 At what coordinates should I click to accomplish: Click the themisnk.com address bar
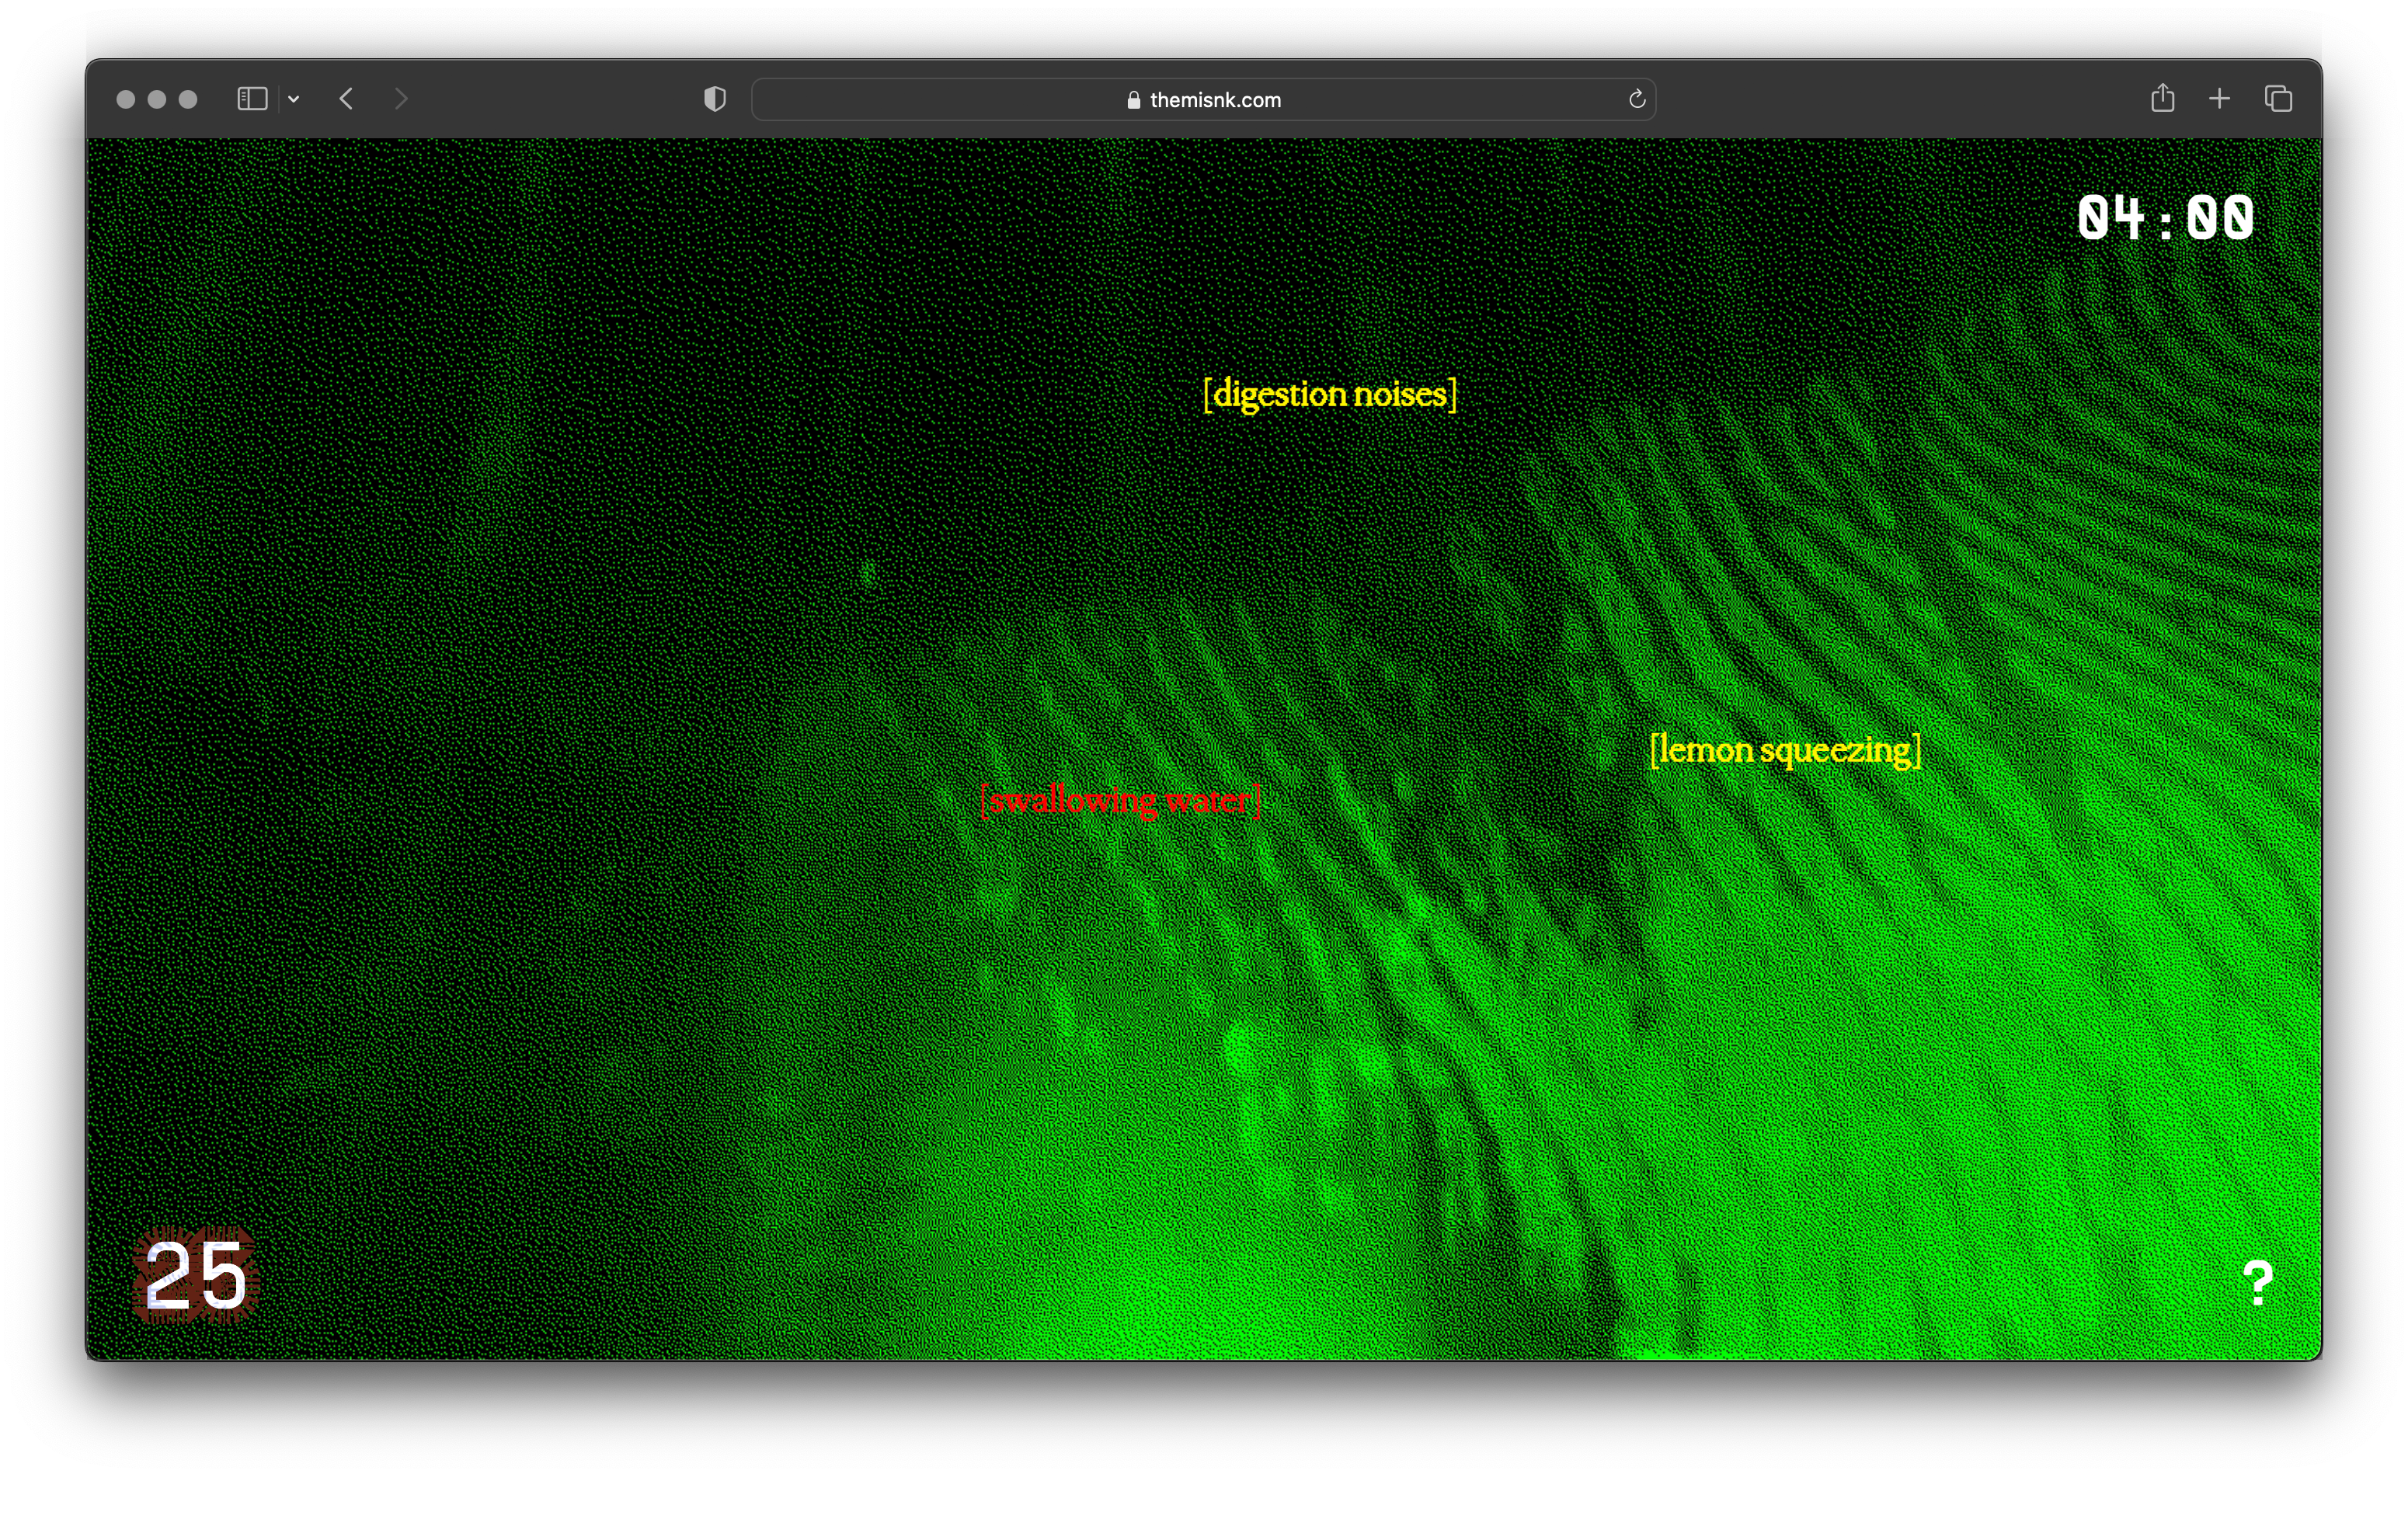[1203, 100]
